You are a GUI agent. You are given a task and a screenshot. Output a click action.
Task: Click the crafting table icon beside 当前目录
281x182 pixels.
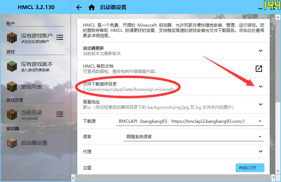pyautogui.click(x=12, y=115)
